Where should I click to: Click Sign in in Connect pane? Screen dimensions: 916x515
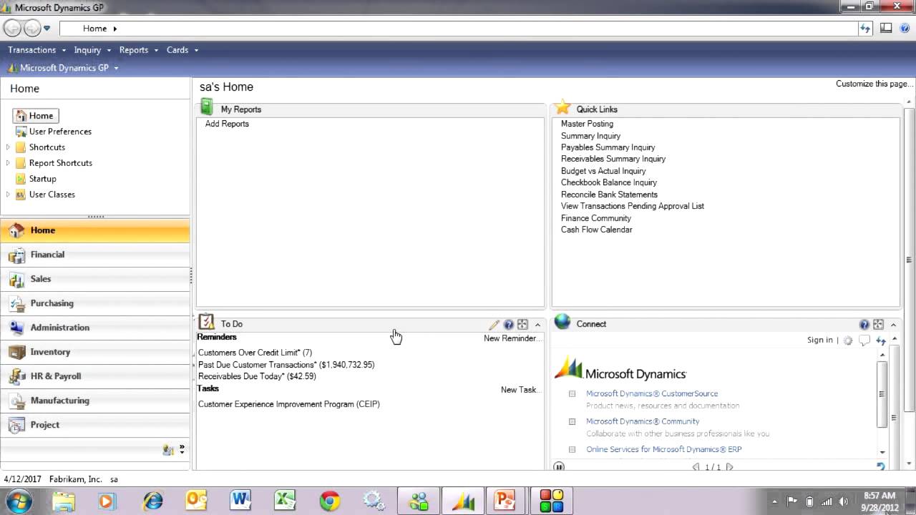pos(820,340)
